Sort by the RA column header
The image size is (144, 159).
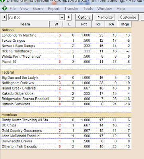(111, 24)
